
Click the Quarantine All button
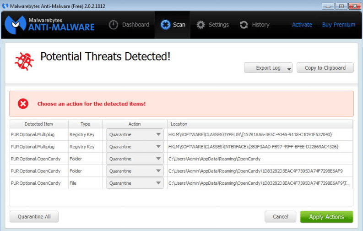34,217
